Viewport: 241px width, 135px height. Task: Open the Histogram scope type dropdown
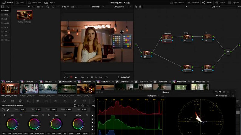[154, 96]
